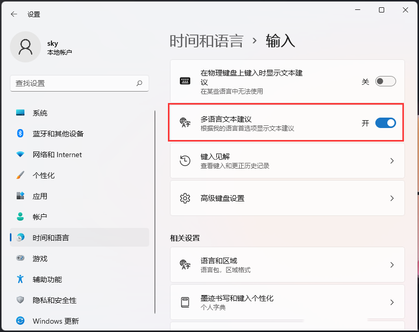The height and width of the screenshot is (332, 419).
Task: Open 高级键盘设置 via its chevron
Action: (392, 198)
